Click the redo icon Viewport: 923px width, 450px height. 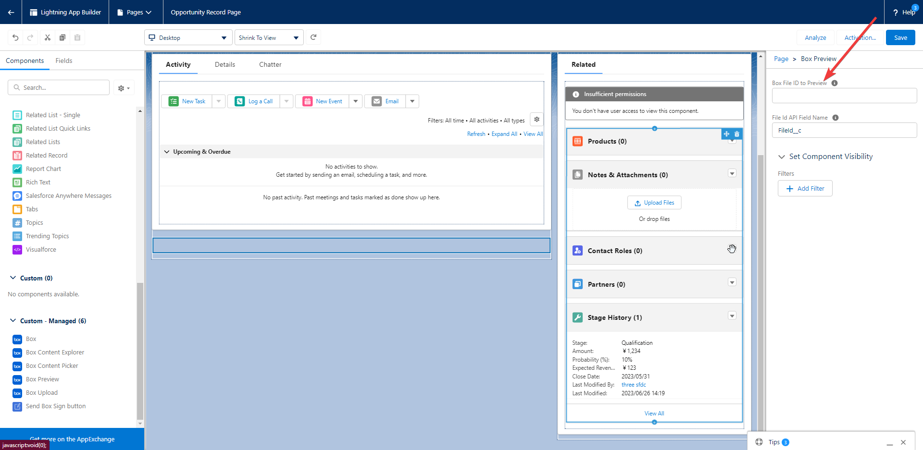pos(30,37)
